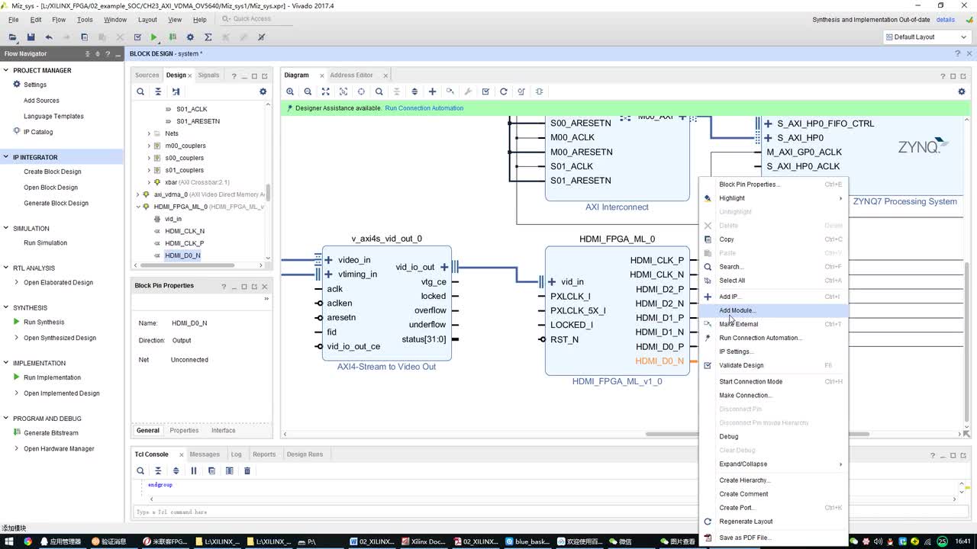Click the Open Project folder icon in the main toolbar
This screenshot has width=977, height=549.
(13, 37)
